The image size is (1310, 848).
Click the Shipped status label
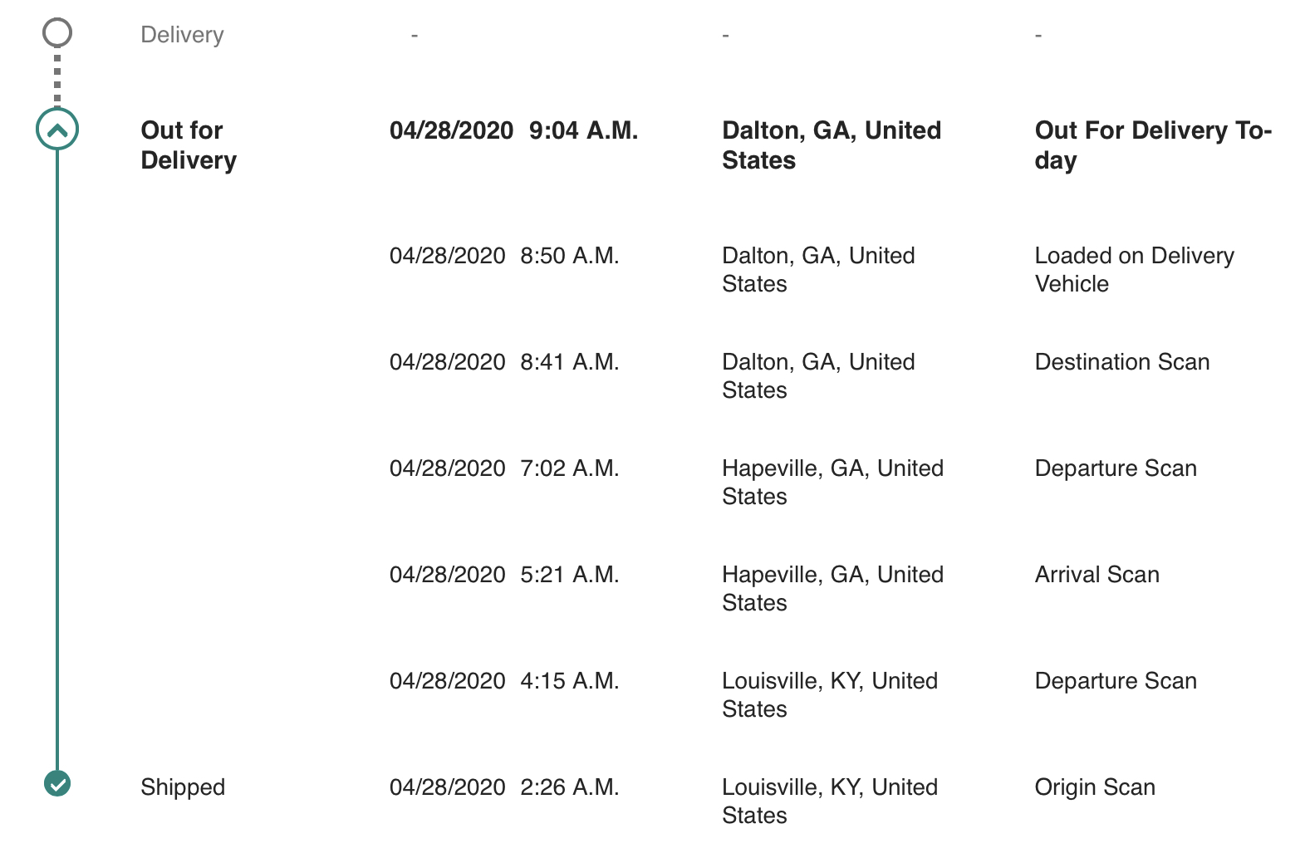(183, 787)
